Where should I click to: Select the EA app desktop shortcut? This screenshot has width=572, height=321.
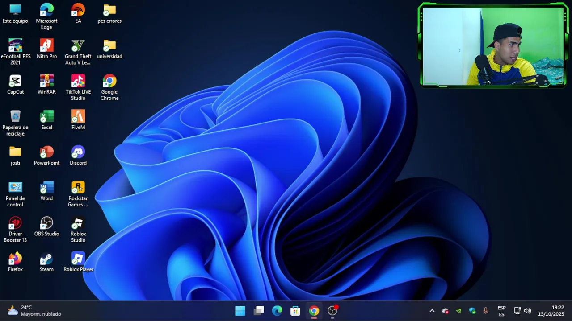[78, 13]
